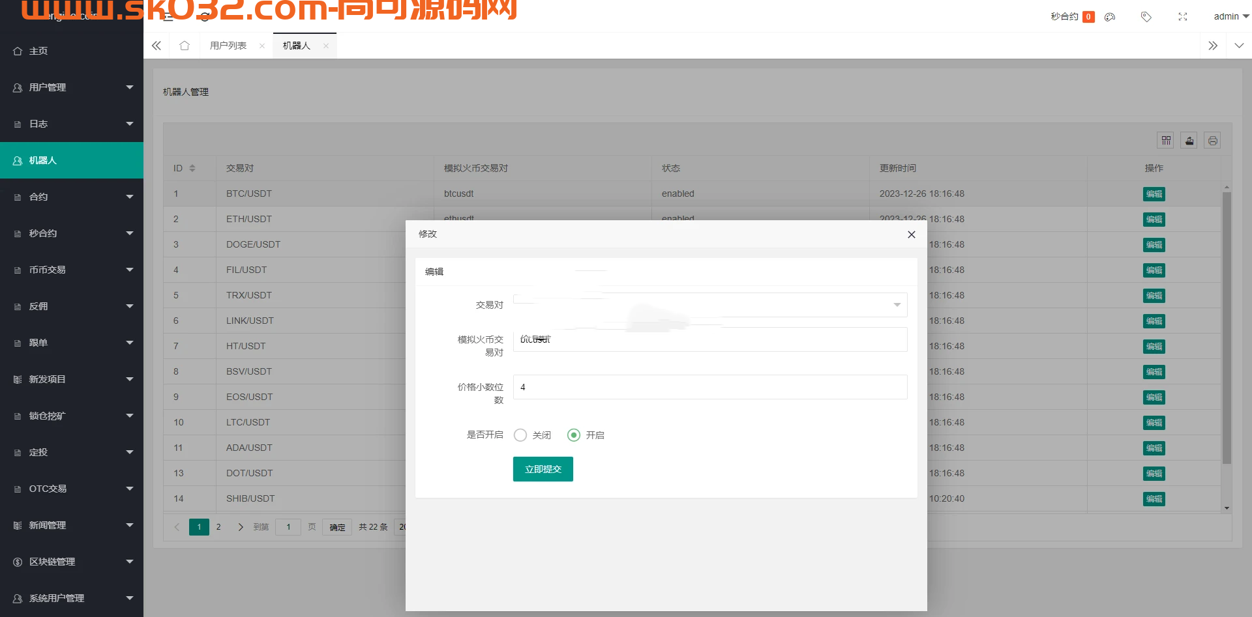Click the 区块链管理 coin icon in sidebar
1252x617 pixels.
pos(18,562)
